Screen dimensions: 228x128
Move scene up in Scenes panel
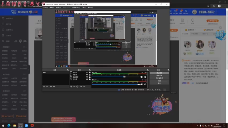pos(51,86)
